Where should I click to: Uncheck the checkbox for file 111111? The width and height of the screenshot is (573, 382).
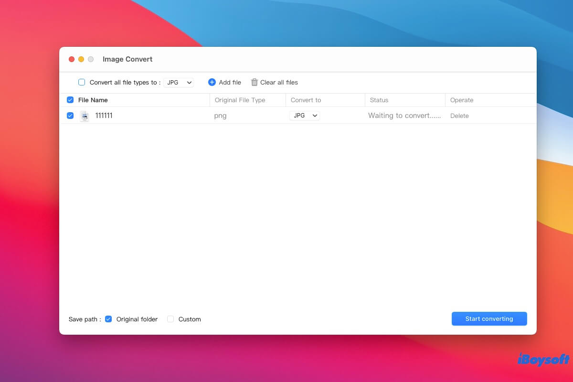point(70,116)
